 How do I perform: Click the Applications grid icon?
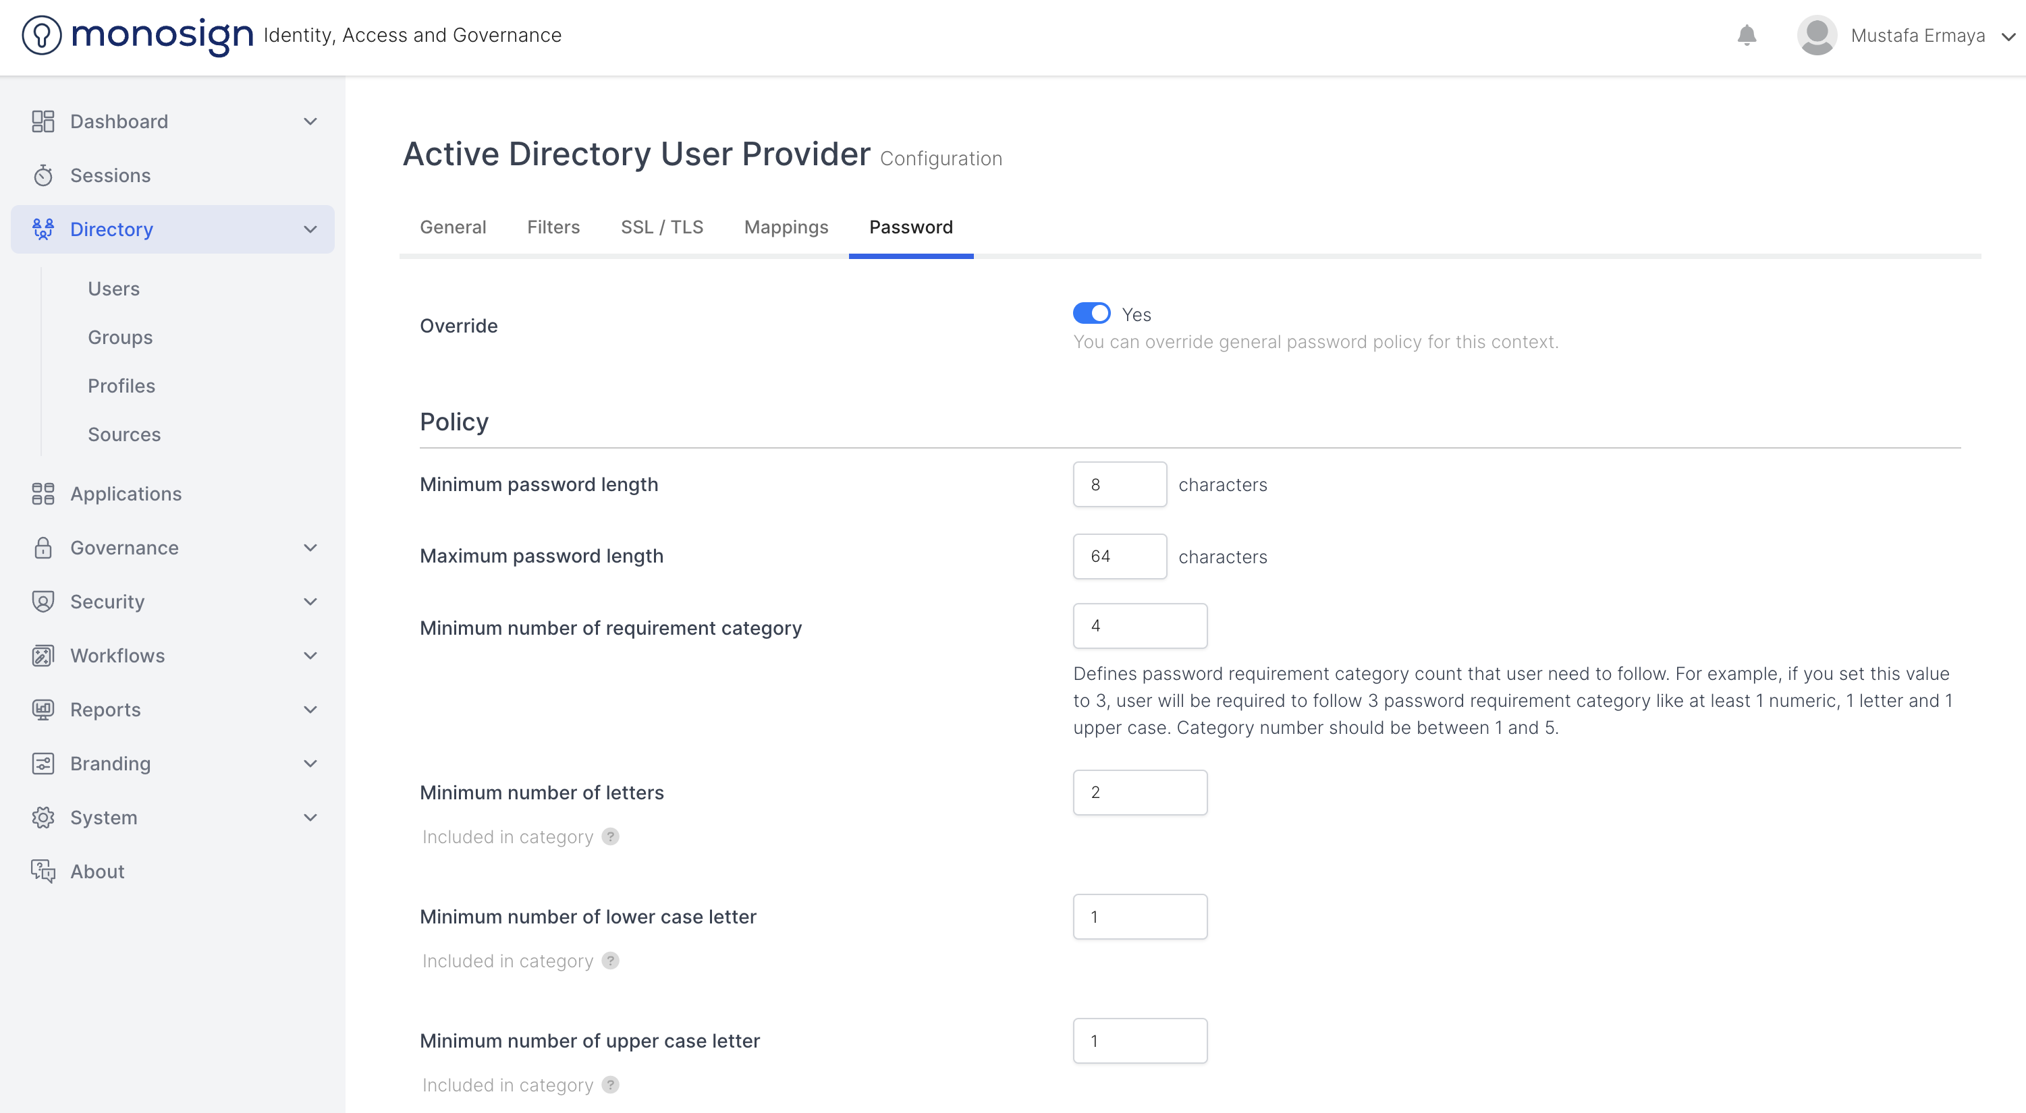43,494
